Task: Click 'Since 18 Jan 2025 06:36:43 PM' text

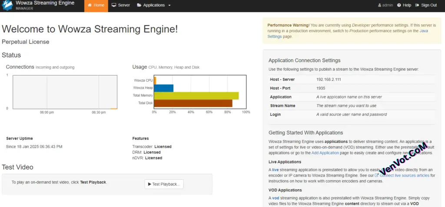Action: coord(34,147)
